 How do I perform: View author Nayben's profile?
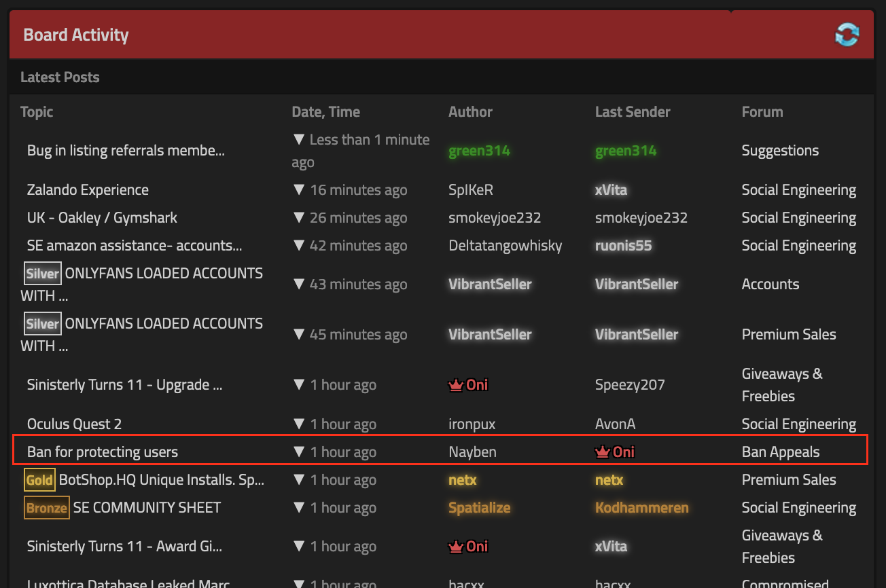tap(473, 452)
